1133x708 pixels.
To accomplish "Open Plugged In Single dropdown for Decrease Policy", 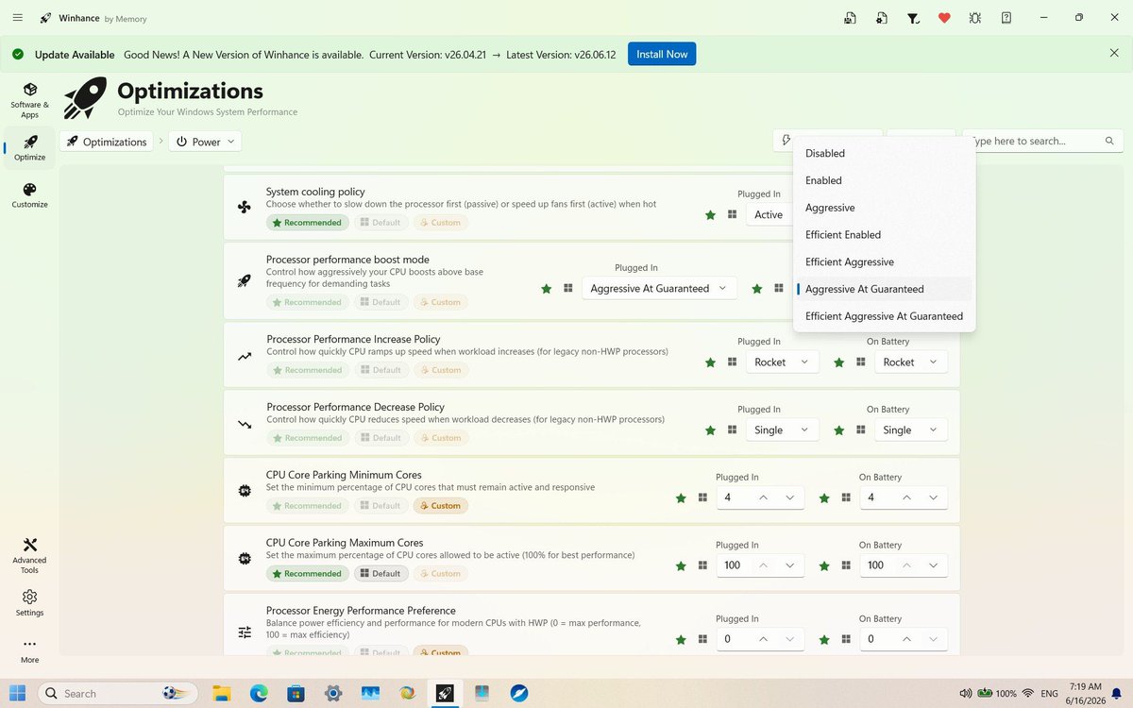I will 782,430.
